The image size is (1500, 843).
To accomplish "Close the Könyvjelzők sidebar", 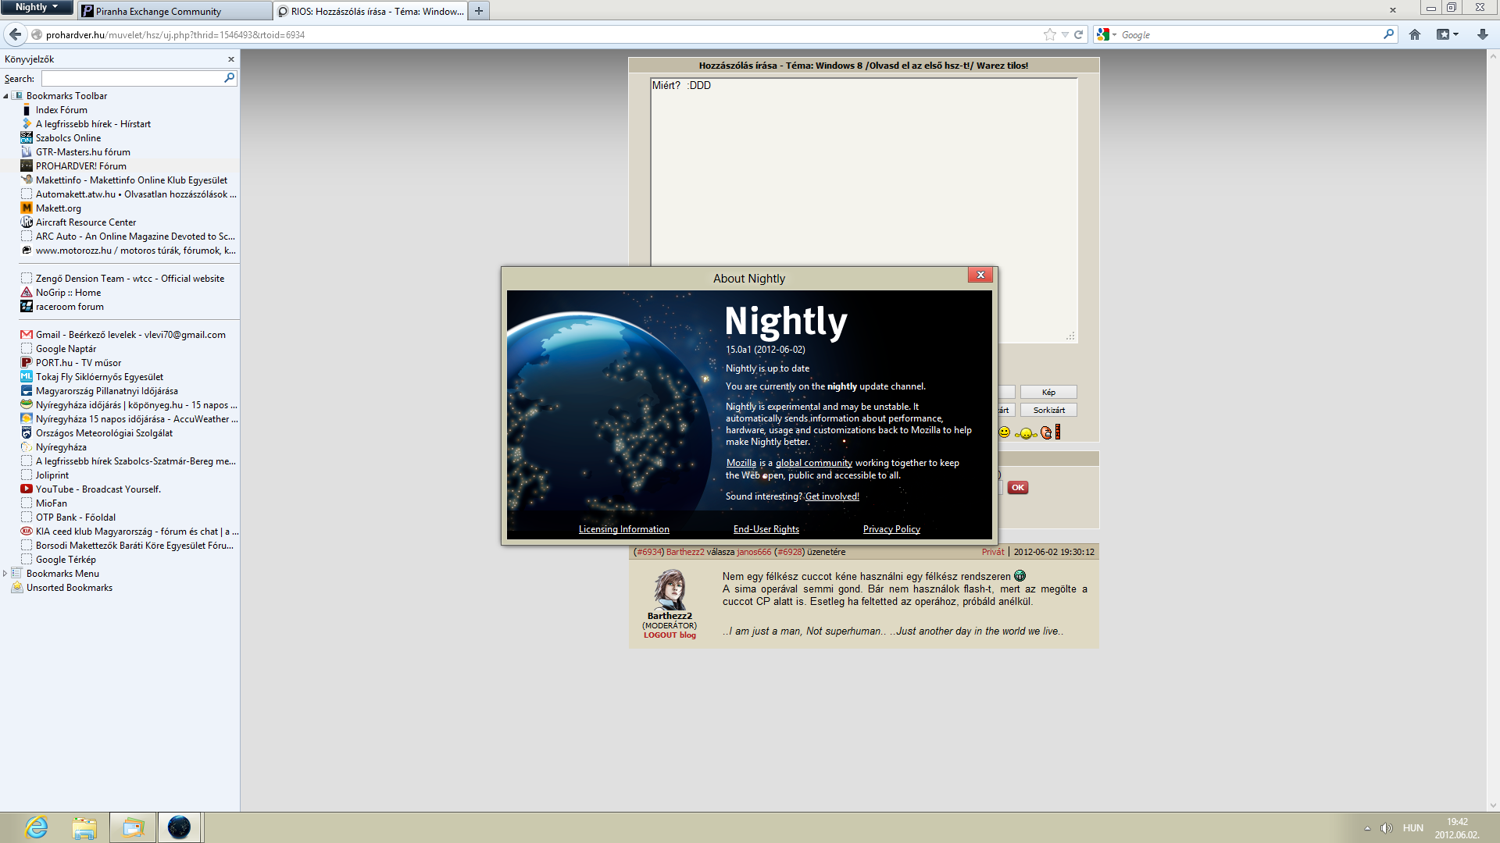I will (x=231, y=59).
